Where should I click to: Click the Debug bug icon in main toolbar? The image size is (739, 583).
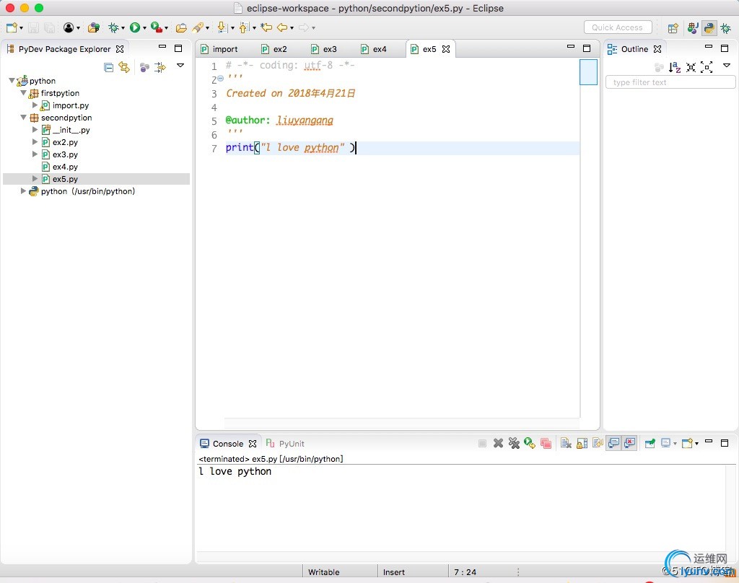tap(113, 27)
